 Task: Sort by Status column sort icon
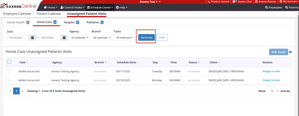coord(199,62)
